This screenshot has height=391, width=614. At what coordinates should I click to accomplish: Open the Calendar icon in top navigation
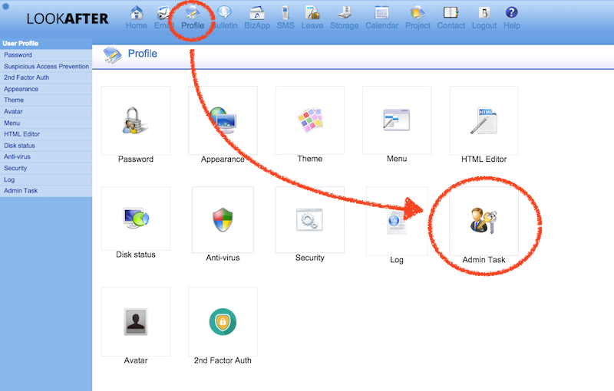coord(381,13)
